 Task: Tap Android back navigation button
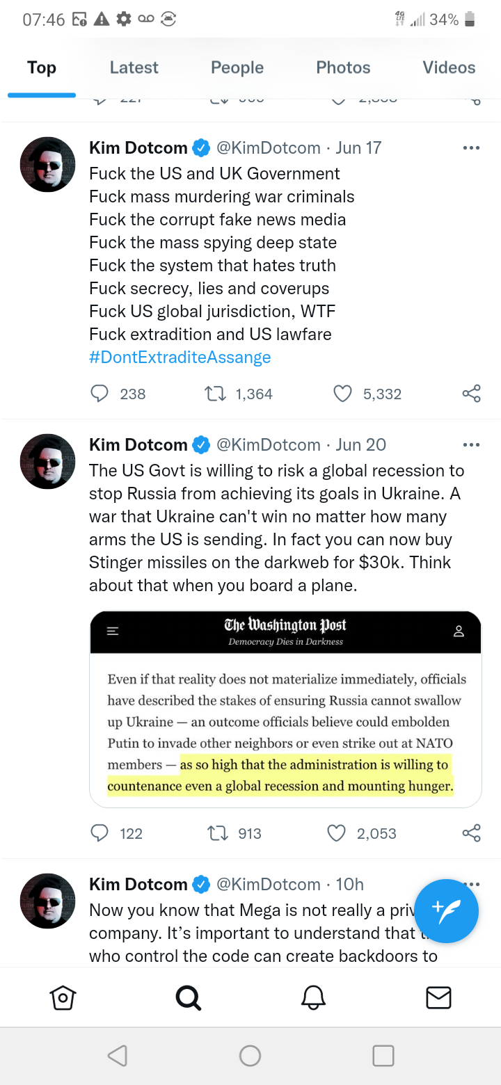point(118,1056)
